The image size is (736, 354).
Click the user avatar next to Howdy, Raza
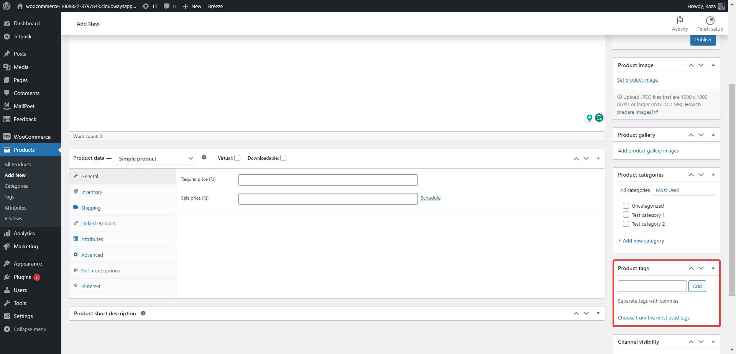pos(721,6)
